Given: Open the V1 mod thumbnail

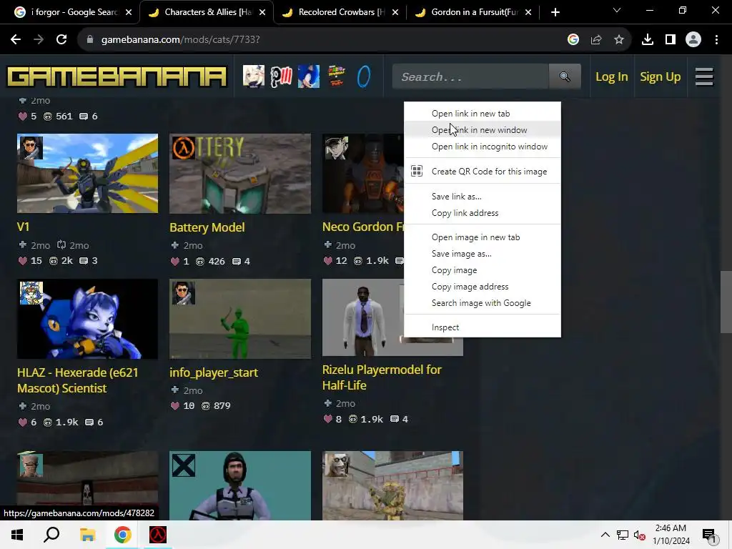Looking at the screenshot, I should tap(87, 173).
